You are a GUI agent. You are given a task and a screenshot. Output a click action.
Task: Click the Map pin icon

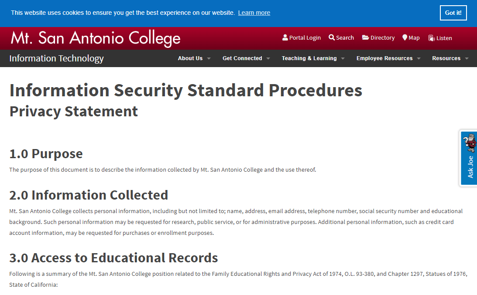(405, 38)
